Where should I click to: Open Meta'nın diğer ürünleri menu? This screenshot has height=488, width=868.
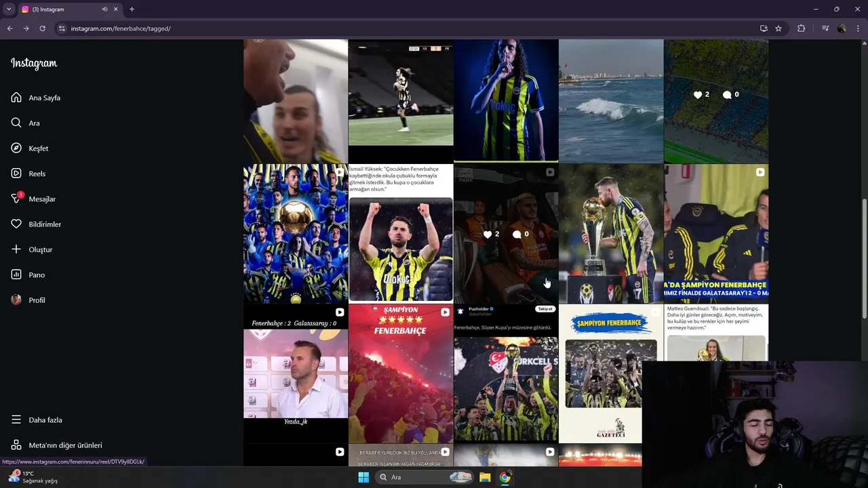click(56, 445)
